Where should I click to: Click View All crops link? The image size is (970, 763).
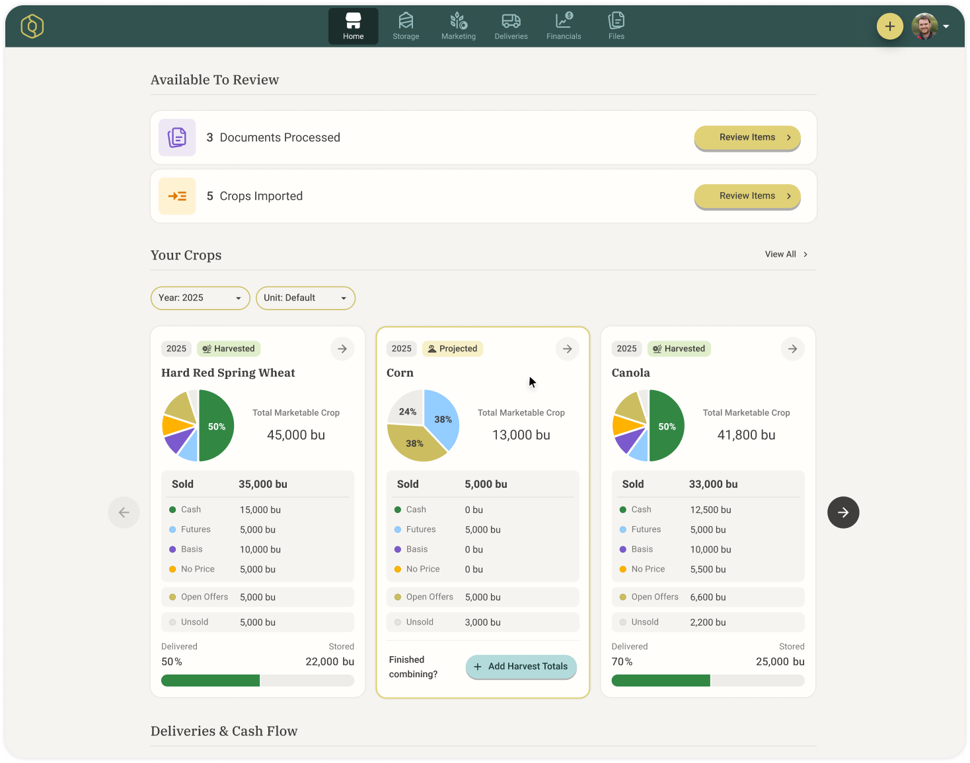coord(786,254)
